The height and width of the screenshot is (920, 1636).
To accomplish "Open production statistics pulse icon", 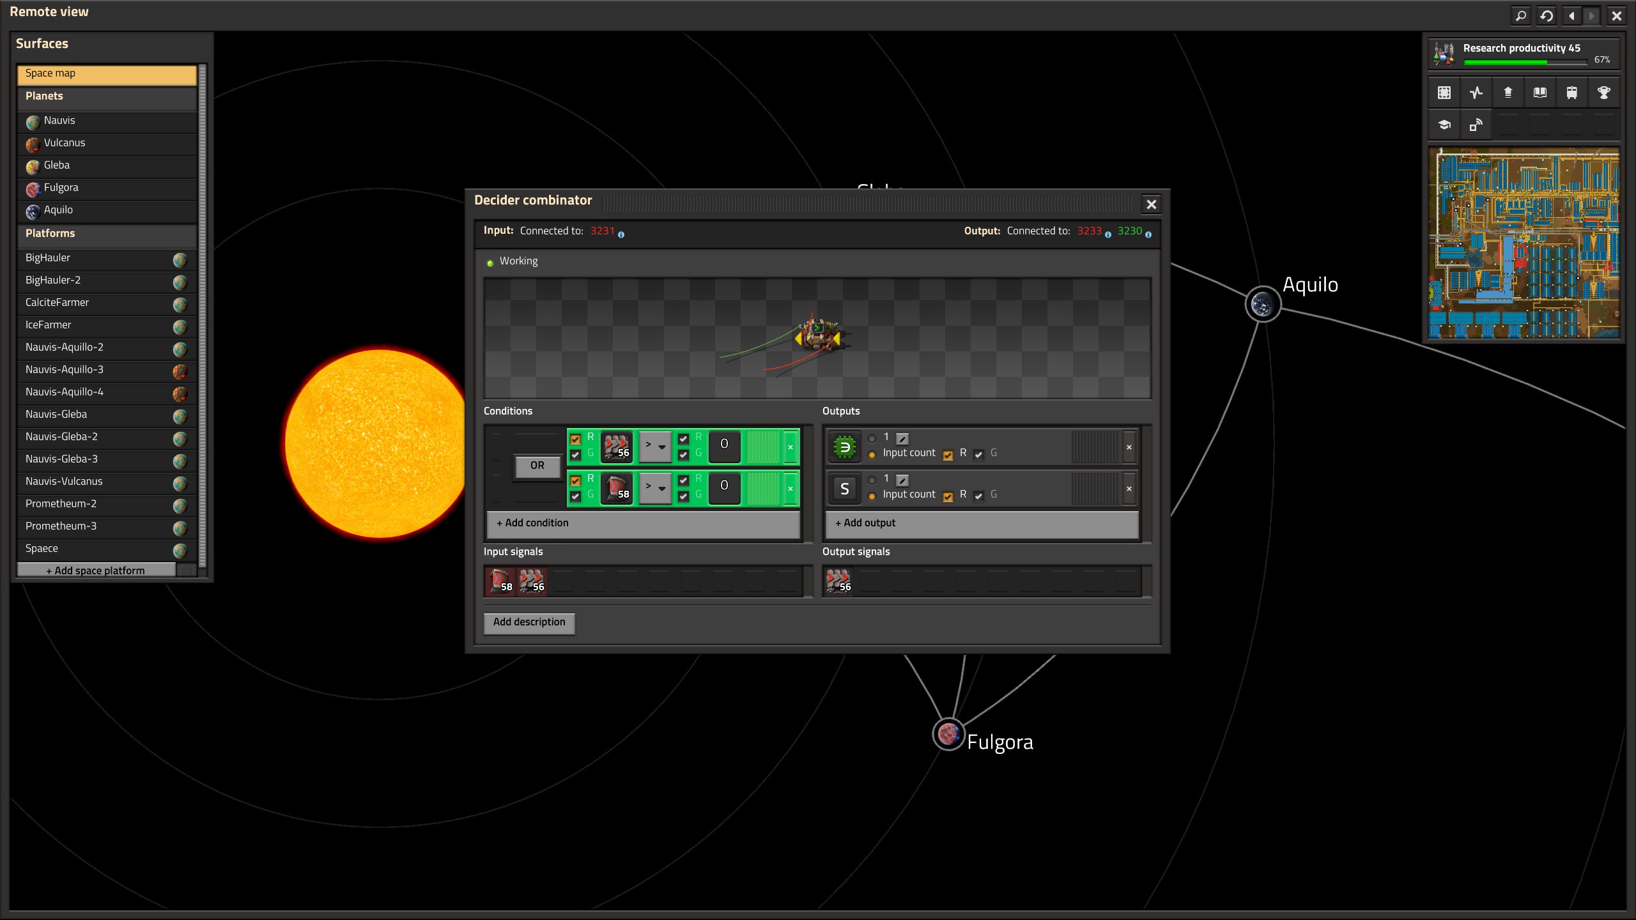I will click(x=1476, y=93).
